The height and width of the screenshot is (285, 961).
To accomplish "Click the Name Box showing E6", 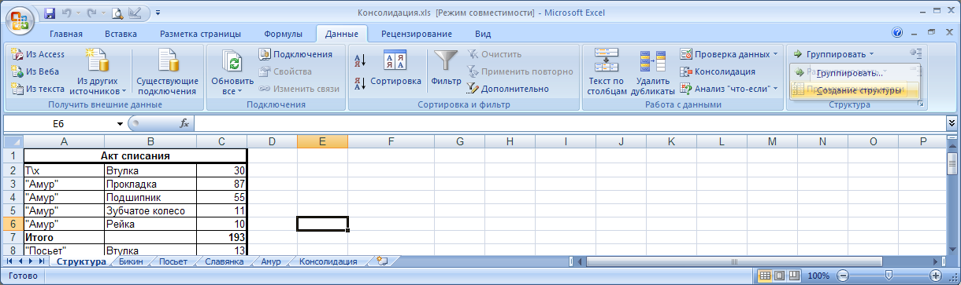I will pos(59,123).
